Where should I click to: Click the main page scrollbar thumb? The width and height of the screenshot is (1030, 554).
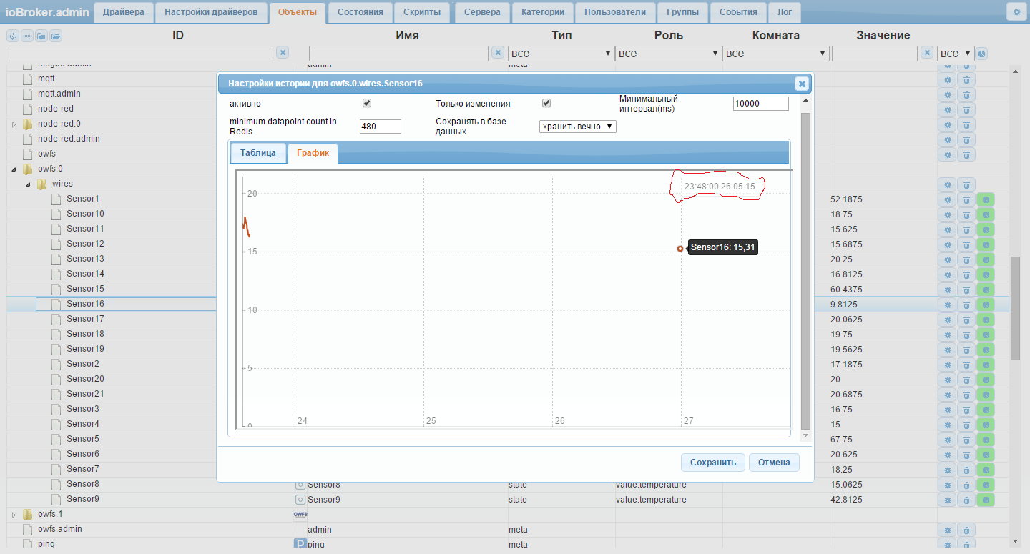click(1015, 309)
